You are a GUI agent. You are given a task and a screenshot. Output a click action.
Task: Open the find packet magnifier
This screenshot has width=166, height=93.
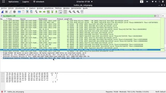click(x=36, y=12)
